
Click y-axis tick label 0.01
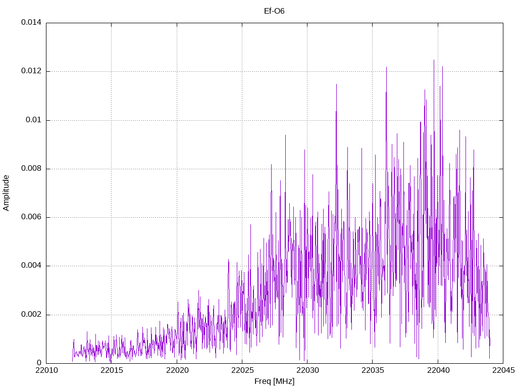tap(34, 120)
